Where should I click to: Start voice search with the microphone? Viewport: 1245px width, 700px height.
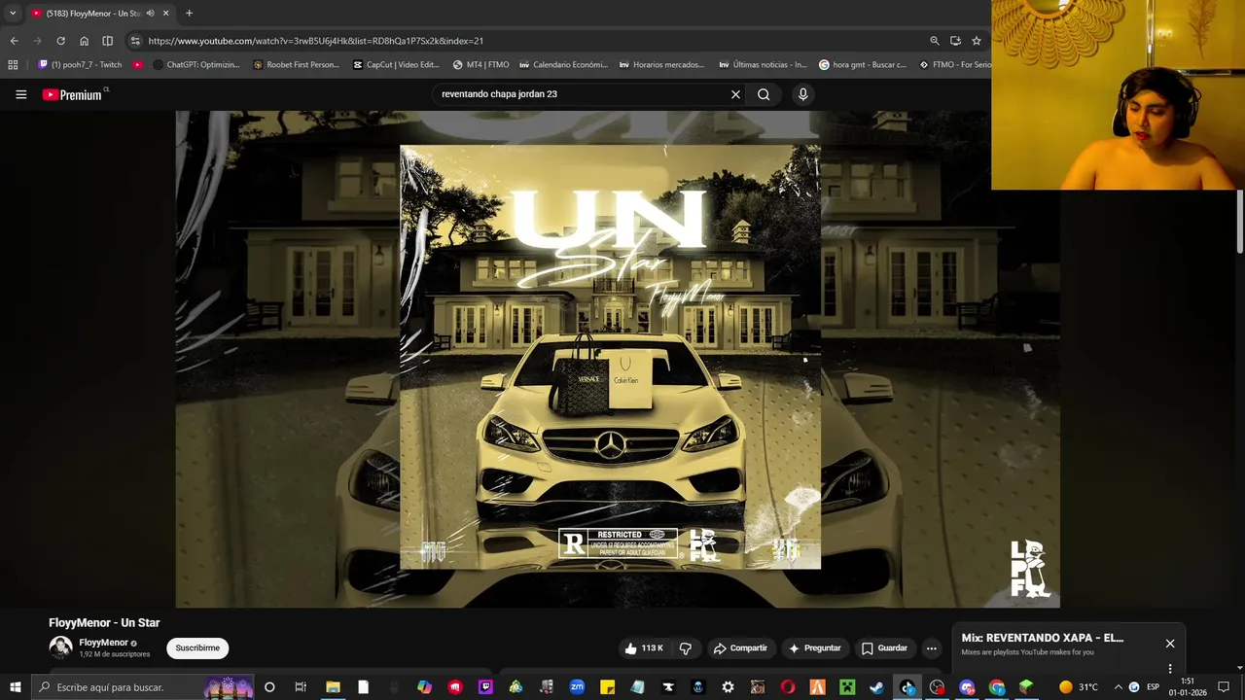point(802,94)
